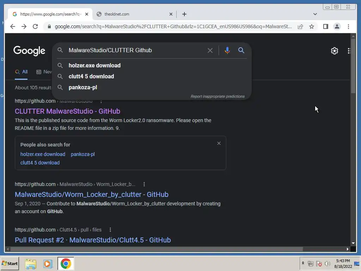Open the Action Center flag tray icon
361x271 pixels.
tap(319, 263)
